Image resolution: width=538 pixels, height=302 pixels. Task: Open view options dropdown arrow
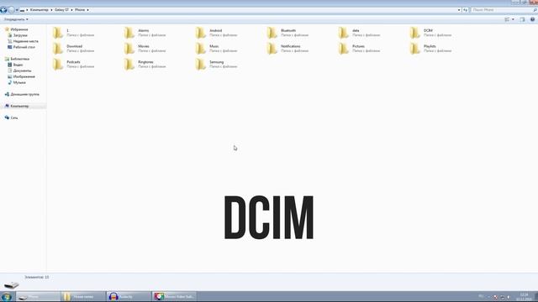click(x=513, y=19)
